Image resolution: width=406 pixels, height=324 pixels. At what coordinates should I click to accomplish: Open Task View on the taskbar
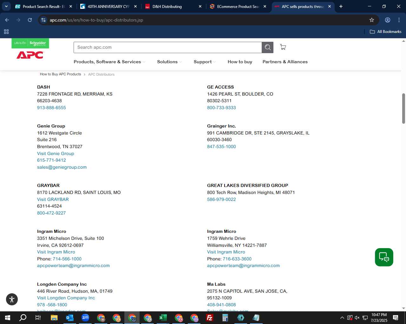38,318
